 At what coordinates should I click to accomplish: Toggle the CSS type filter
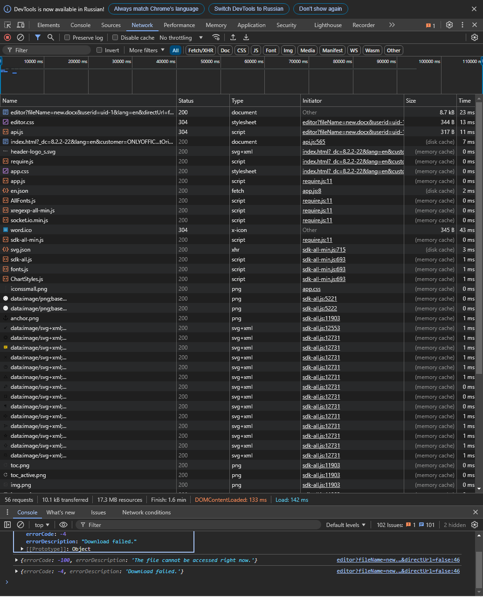[x=241, y=50]
